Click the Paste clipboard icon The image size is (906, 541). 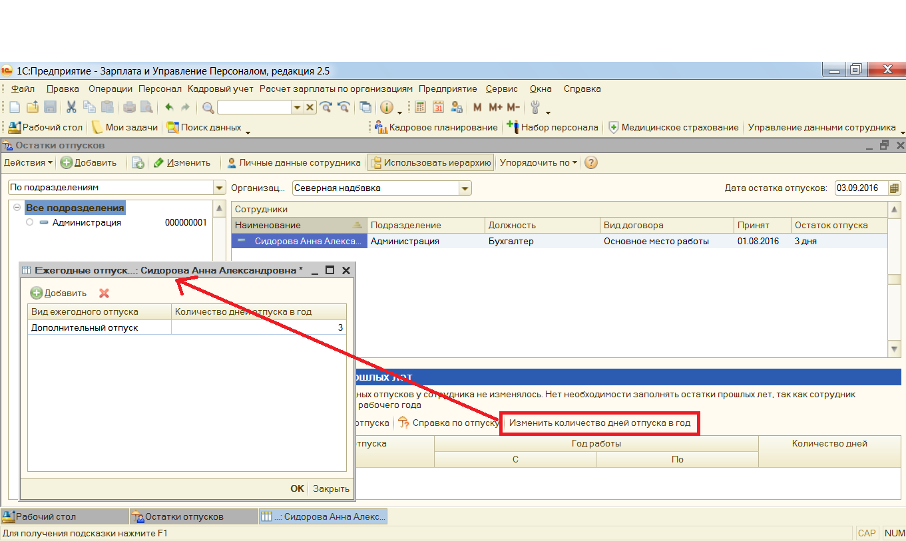pyautogui.click(x=107, y=107)
